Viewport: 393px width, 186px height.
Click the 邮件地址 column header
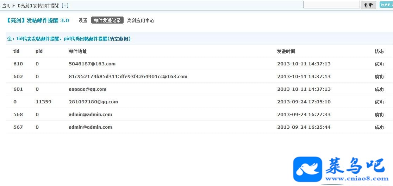click(78, 52)
